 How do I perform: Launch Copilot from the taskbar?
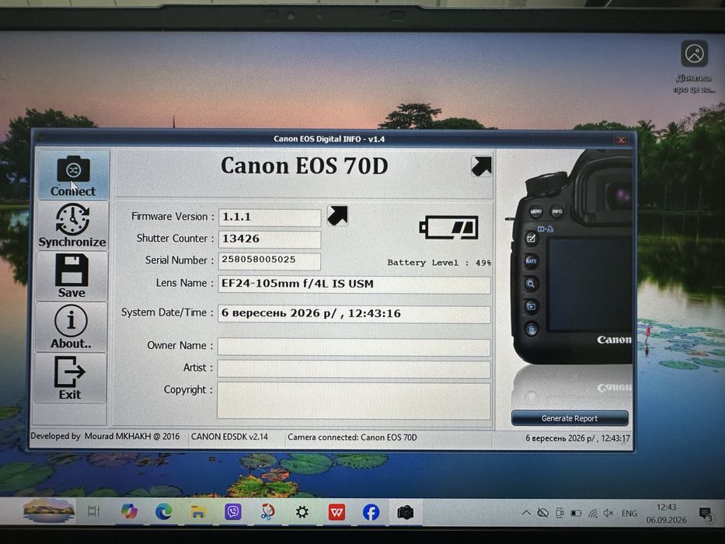(x=129, y=511)
